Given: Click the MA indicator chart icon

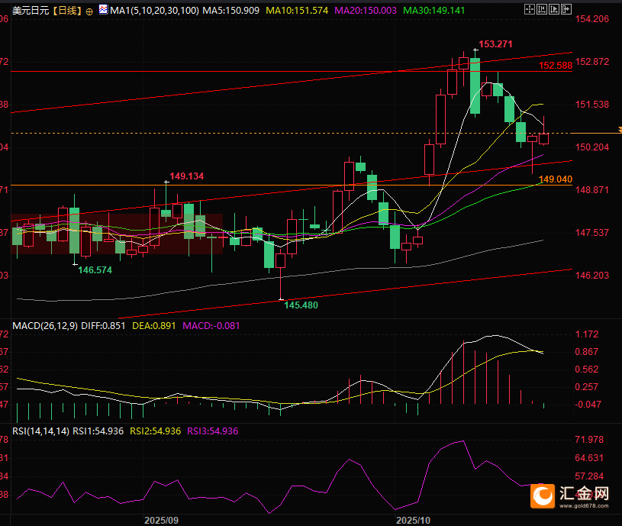Looking at the screenshot, I should 103,9.
